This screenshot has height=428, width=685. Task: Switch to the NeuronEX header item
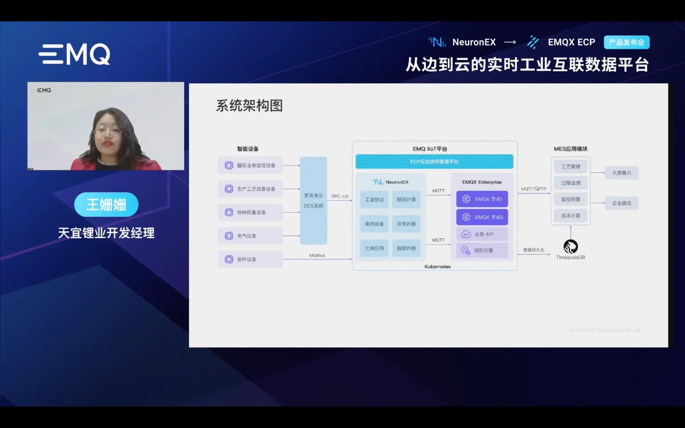point(474,42)
